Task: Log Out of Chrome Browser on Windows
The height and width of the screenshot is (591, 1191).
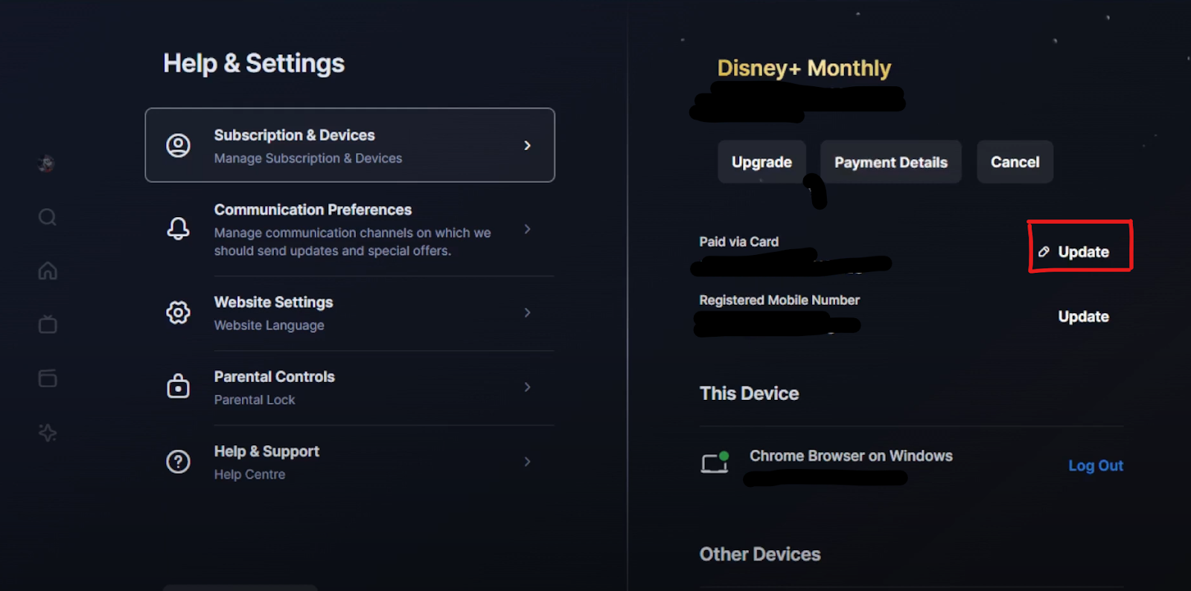Action: click(x=1096, y=465)
